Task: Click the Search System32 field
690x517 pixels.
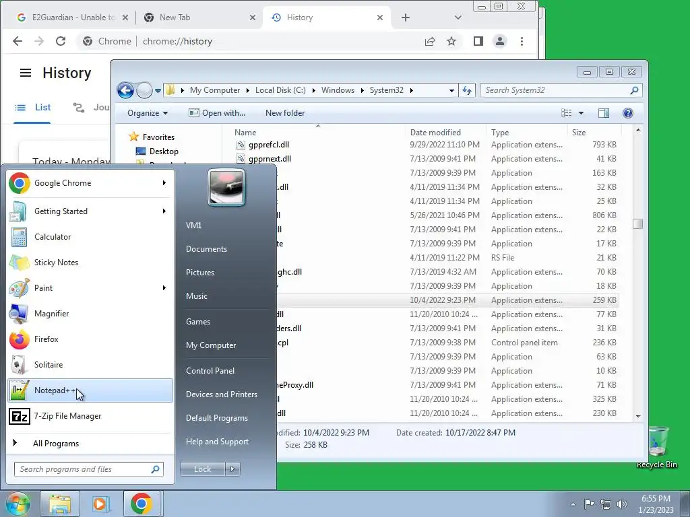Action: coord(561,90)
